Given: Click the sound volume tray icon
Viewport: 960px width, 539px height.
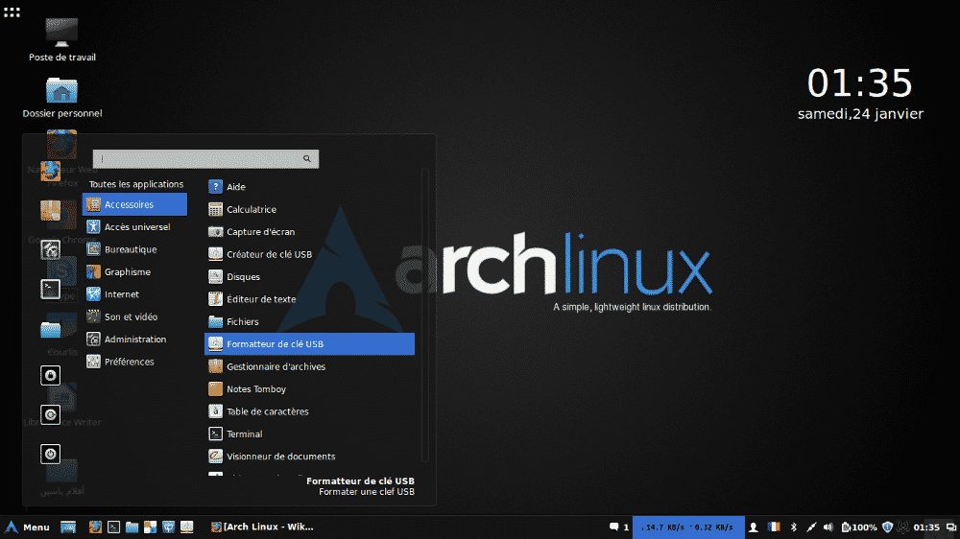Looking at the screenshot, I should 828,527.
